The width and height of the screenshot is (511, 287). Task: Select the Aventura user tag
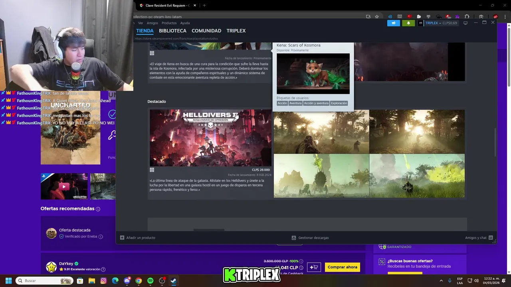295,103
